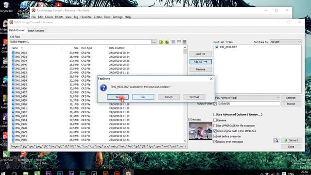
Task: Select IMG_0979 in the file list
Action: (x=21, y=132)
